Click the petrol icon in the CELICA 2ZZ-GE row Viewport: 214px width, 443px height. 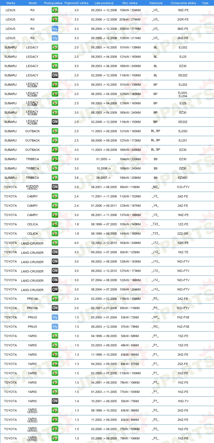point(55,234)
